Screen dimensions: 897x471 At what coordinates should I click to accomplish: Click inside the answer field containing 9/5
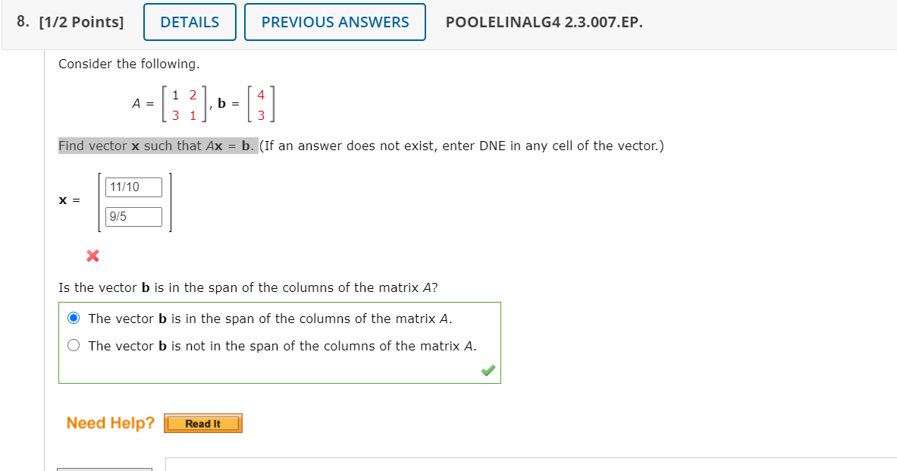click(133, 216)
